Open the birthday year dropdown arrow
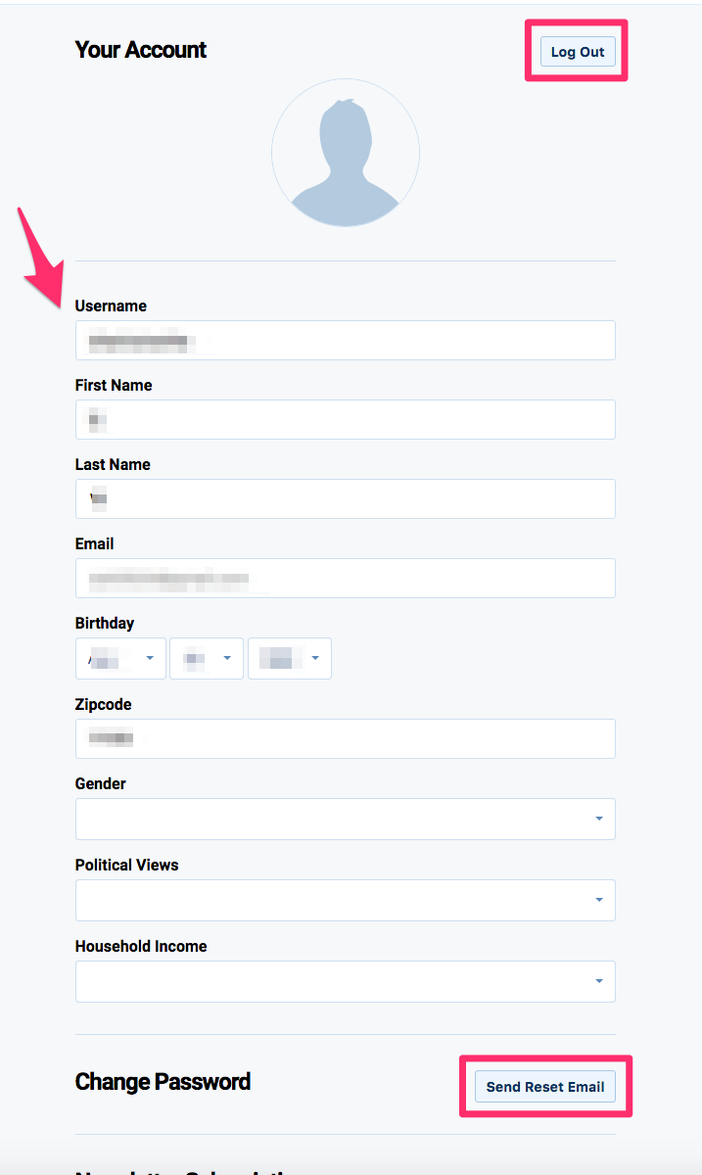 pyautogui.click(x=315, y=659)
